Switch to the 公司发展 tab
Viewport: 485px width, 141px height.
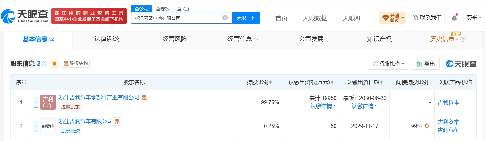[311, 39]
